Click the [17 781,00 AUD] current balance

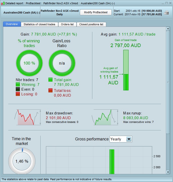point(152,14)
